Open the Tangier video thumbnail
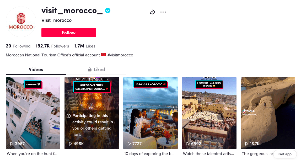Viewport: 301px width, 160px height. point(33,113)
